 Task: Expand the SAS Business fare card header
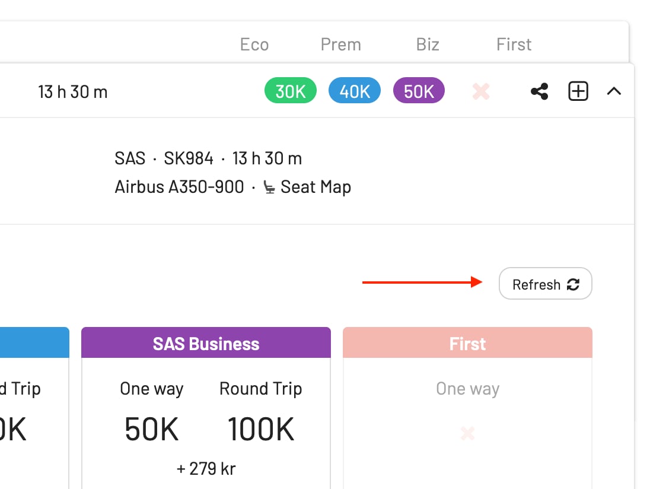(206, 343)
